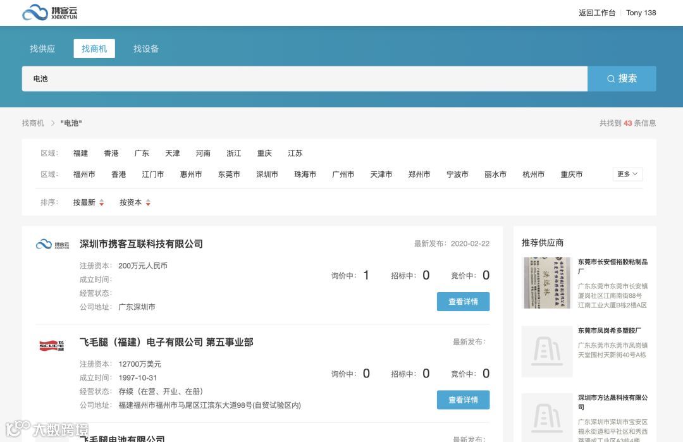Click breadcrumb chevron after 找商机
The width and height of the screenshot is (683, 442).
(52, 123)
